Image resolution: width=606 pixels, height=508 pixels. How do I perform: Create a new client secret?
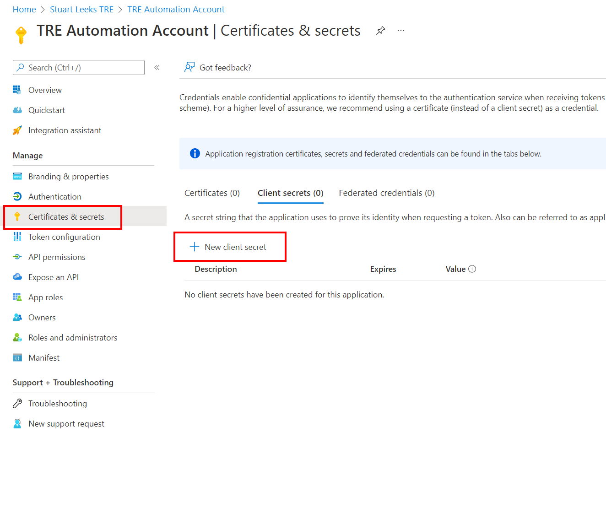click(230, 247)
